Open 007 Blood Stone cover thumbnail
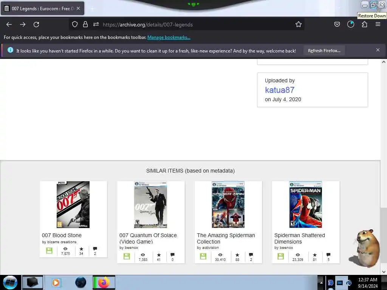 tap(73, 205)
